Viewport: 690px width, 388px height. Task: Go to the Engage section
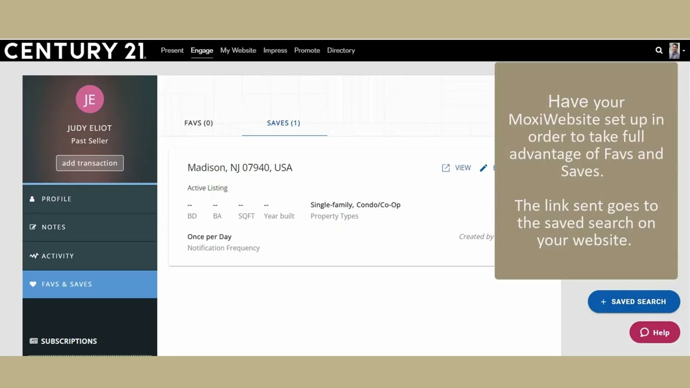tap(202, 50)
